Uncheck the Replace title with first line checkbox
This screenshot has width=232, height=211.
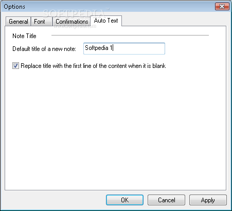[15, 66]
